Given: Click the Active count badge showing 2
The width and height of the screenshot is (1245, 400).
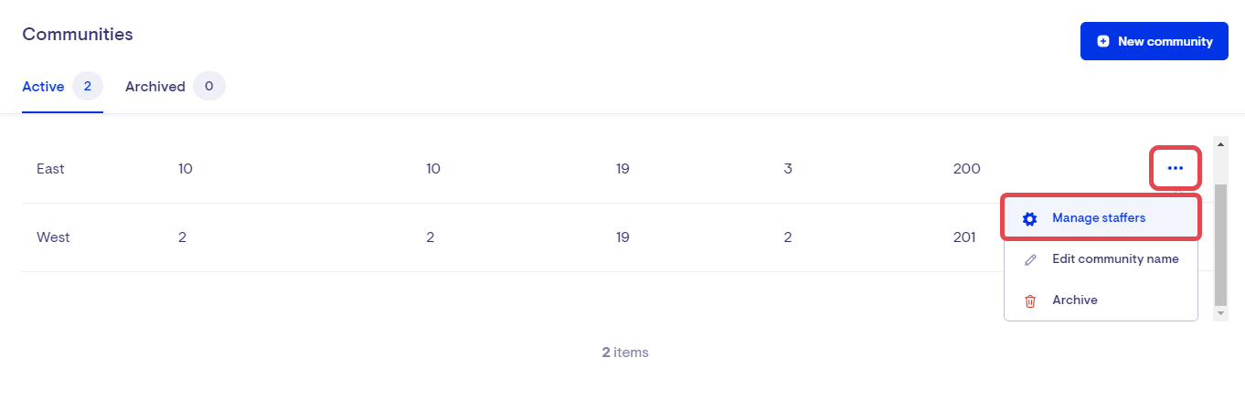Looking at the screenshot, I should pyautogui.click(x=88, y=87).
